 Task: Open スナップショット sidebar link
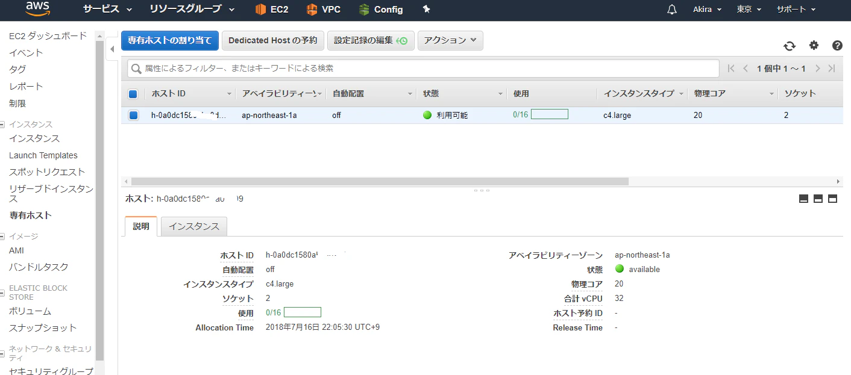tap(43, 328)
